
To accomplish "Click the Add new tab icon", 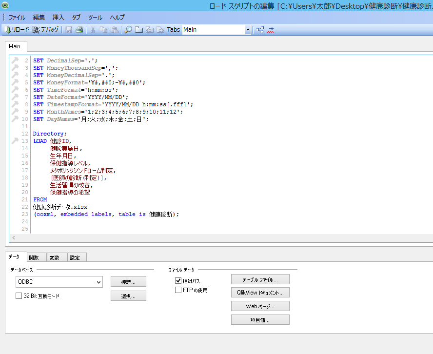I will point(139,30).
